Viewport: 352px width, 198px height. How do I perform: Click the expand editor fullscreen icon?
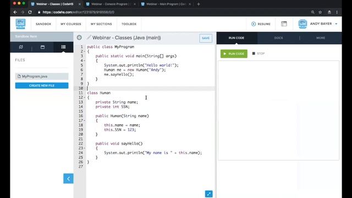pos(209,194)
